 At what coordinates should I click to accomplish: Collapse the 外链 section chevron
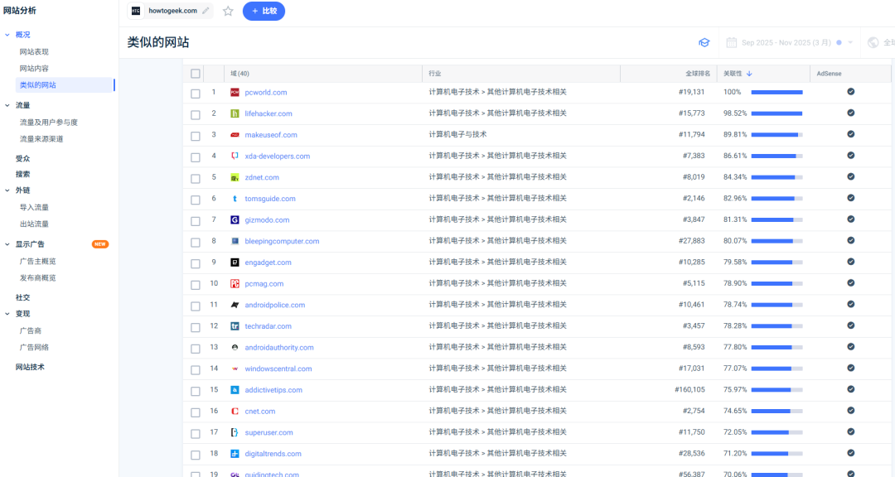[x=7, y=190]
